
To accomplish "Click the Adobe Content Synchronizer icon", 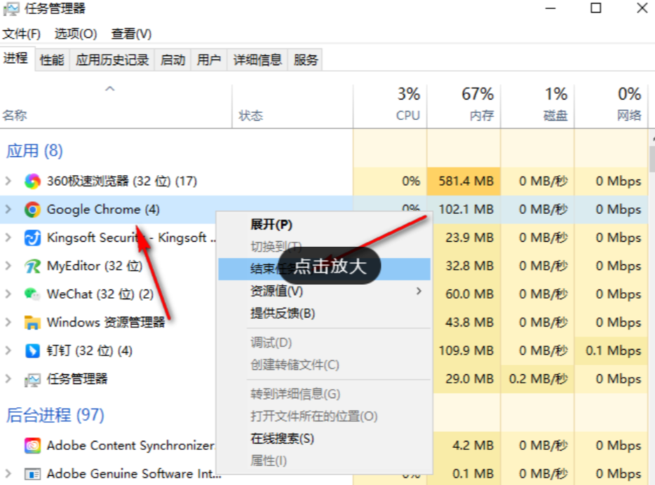I will pos(32,446).
